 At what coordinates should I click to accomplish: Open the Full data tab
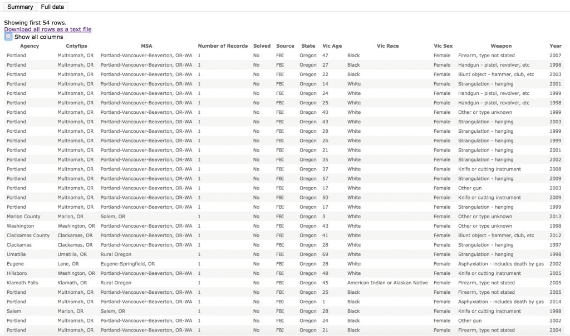pos(52,7)
